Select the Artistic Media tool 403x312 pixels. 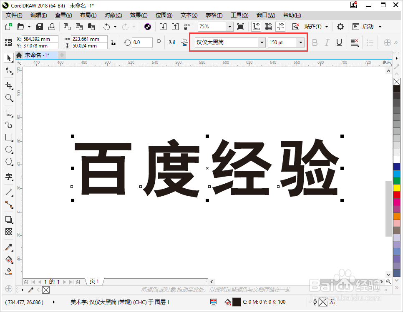[9, 125]
